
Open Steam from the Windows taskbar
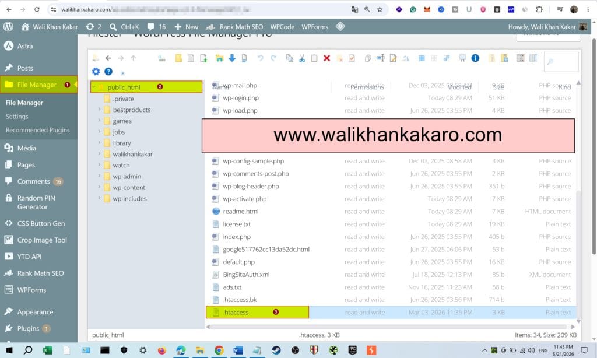pyautogui.click(x=276, y=350)
